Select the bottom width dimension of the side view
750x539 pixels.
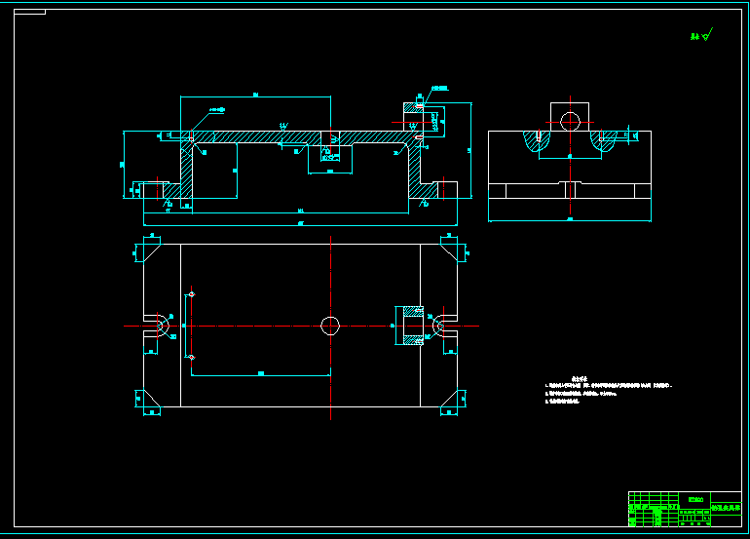coord(570,219)
